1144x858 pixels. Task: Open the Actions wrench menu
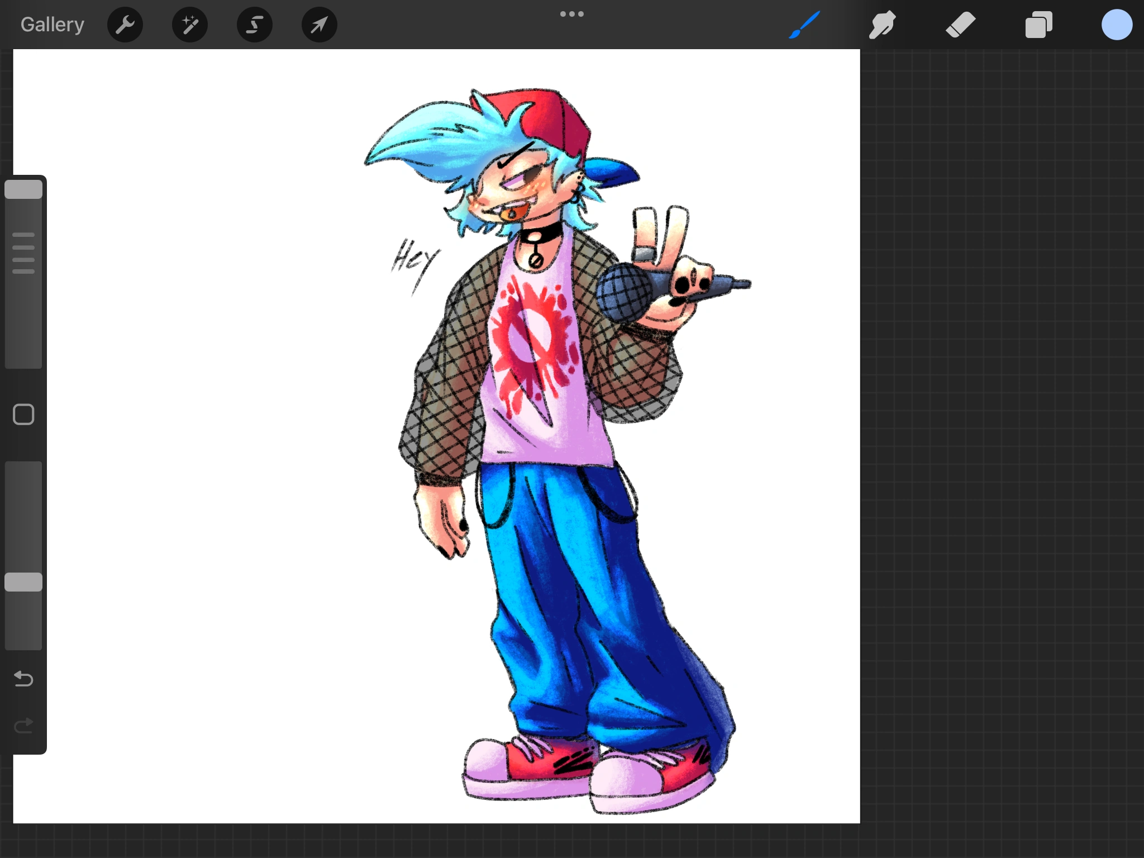[x=125, y=25]
